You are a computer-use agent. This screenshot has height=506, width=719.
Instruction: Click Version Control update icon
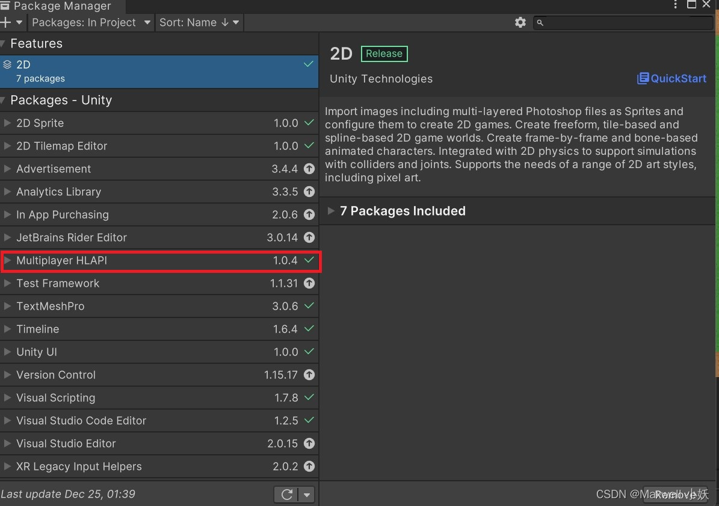(x=309, y=375)
